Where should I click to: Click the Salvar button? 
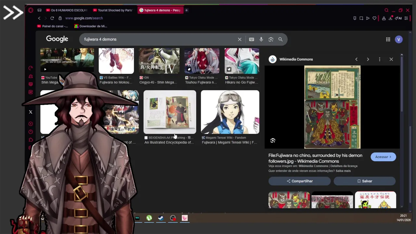point(365,181)
